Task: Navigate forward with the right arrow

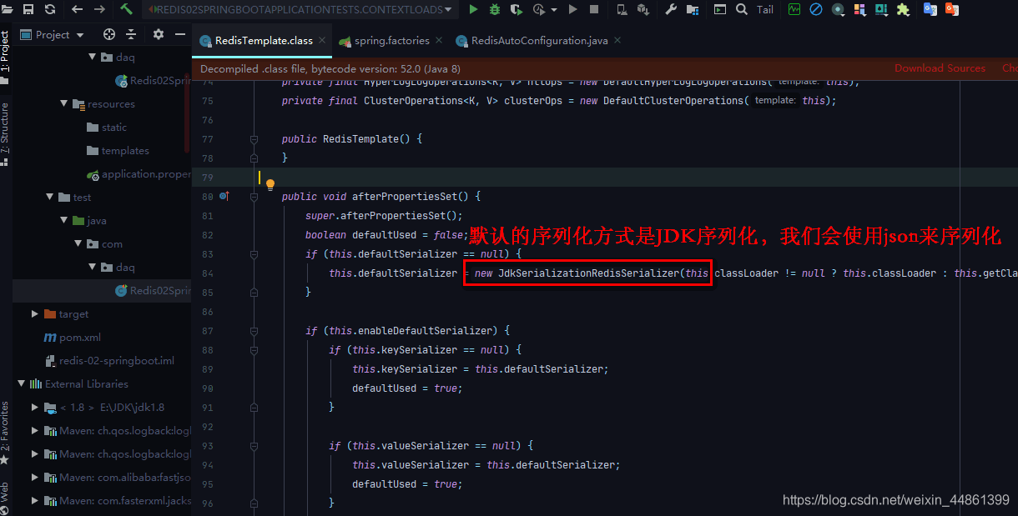Action: point(99,10)
